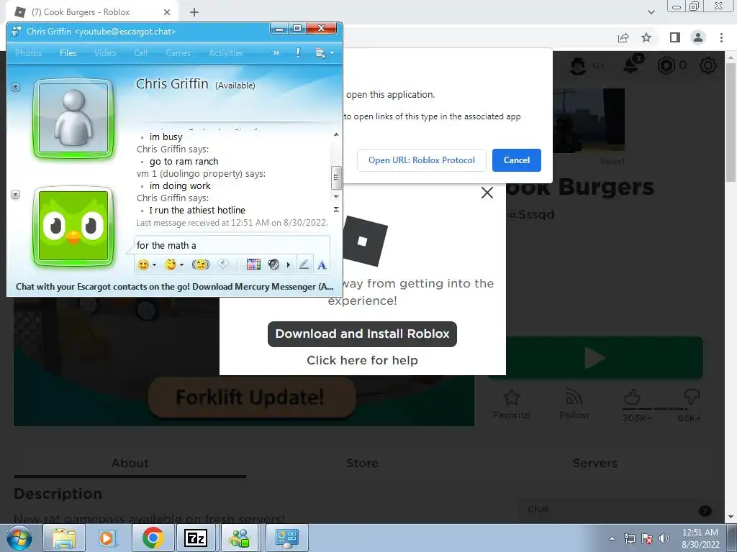Screen dimensions: 737x552
Task: Click the voice clip icon in messenger toolbar
Action: click(x=223, y=264)
